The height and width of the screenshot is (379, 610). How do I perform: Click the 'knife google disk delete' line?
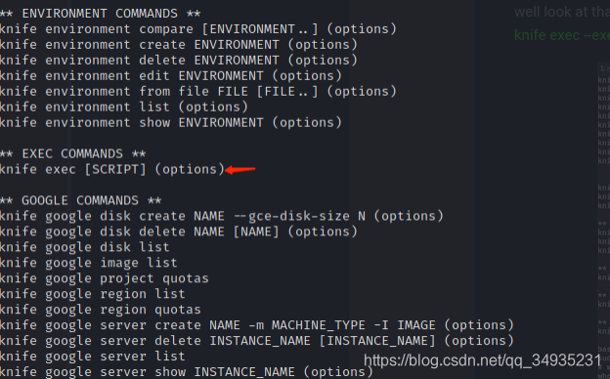tap(179, 232)
